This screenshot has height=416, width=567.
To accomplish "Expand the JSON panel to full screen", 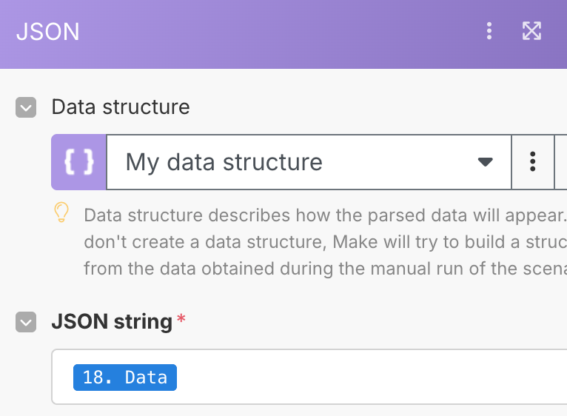I will click(x=531, y=31).
